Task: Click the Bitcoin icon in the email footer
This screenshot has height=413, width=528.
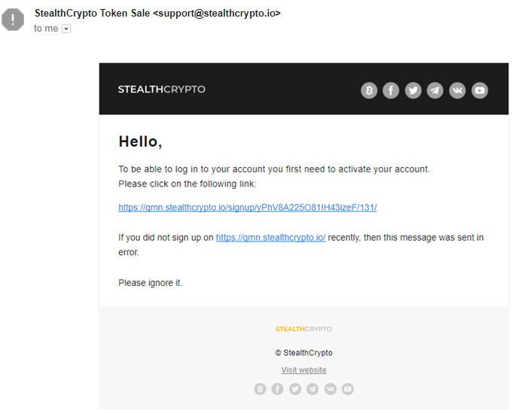Action: pos(260,389)
